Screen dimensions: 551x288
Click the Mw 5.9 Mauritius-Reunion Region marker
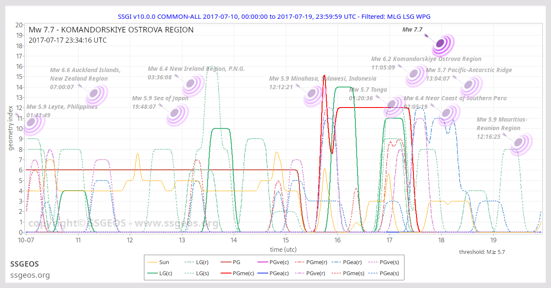coord(521,144)
